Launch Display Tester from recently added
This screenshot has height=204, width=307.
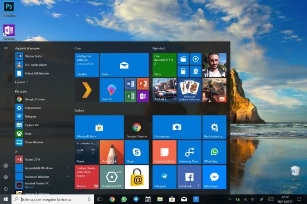pyautogui.click(x=42, y=56)
